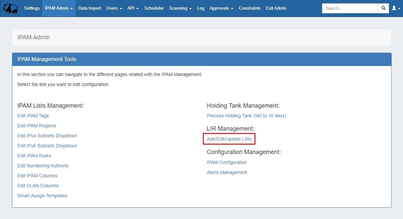The image size is (403, 219).
Task: Open the Add/Edit/Update LIRs link
Action: [229, 139]
